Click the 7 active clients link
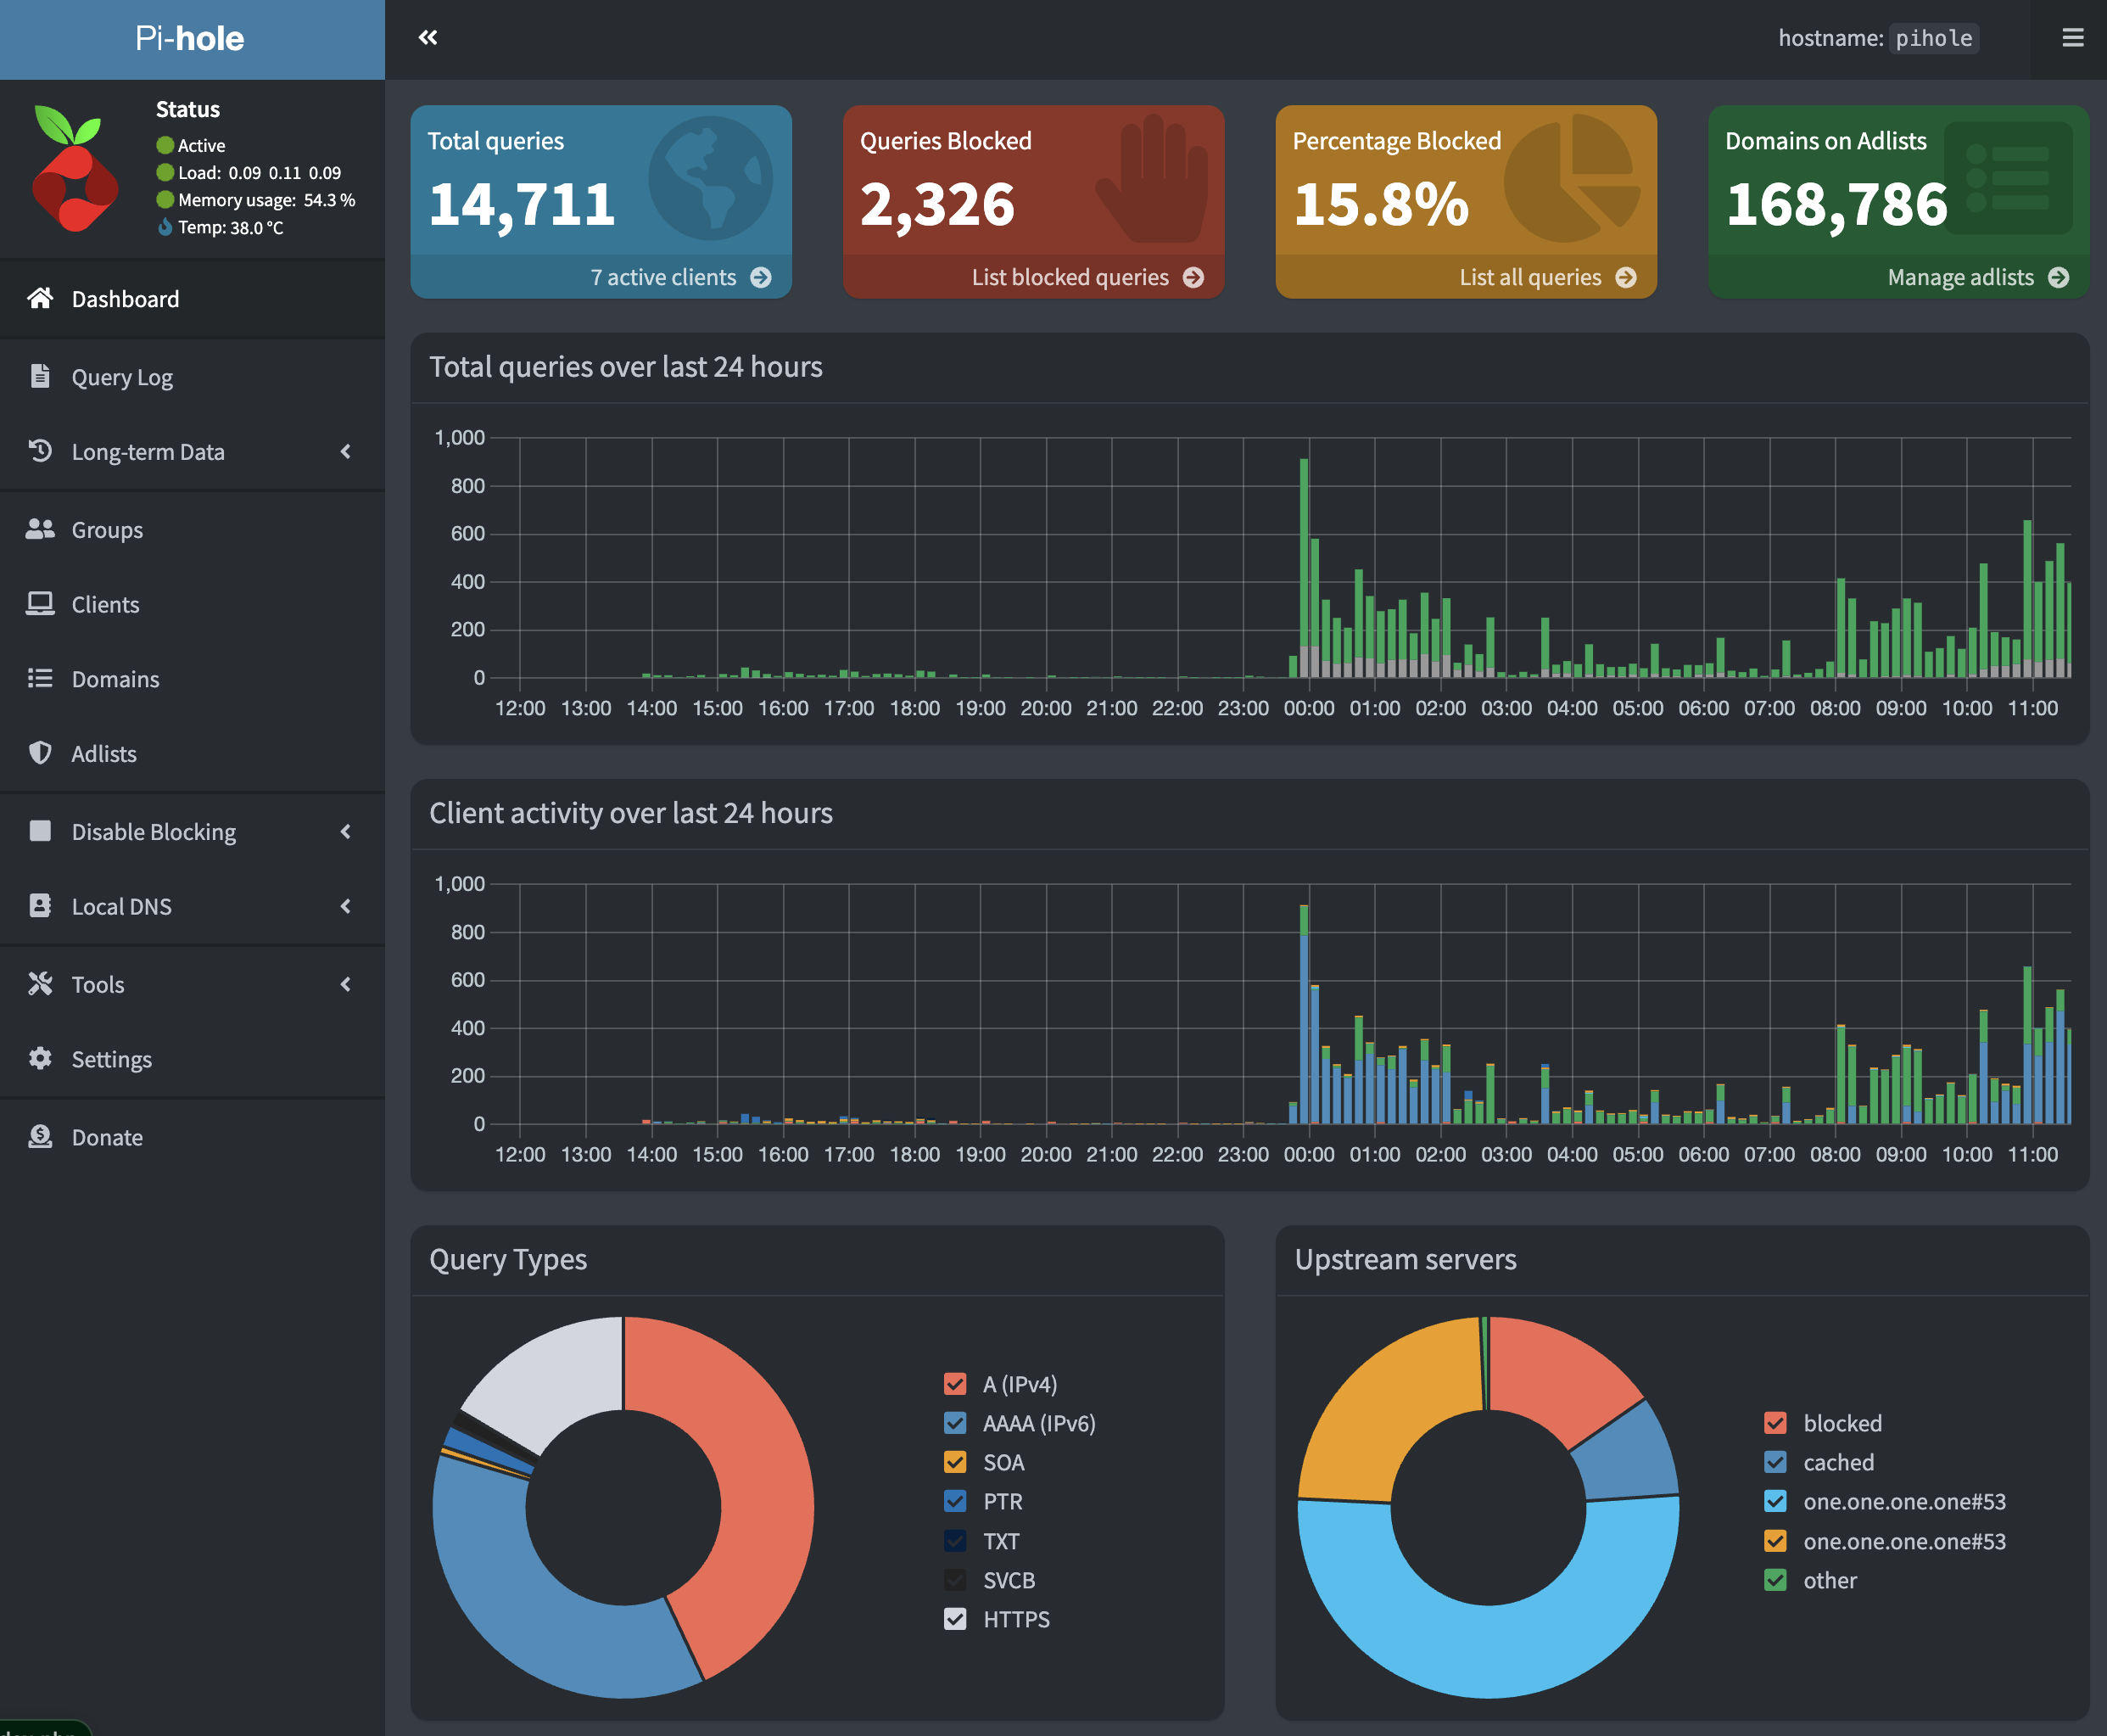Screen dimensions: 2107x1736 662,277
